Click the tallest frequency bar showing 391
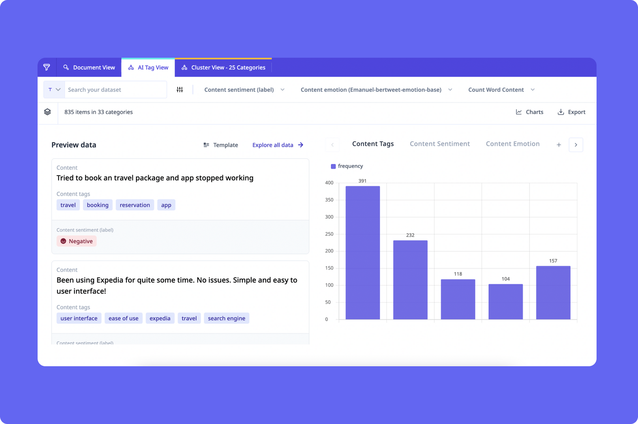This screenshot has height=424, width=638. (x=362, y=251)
